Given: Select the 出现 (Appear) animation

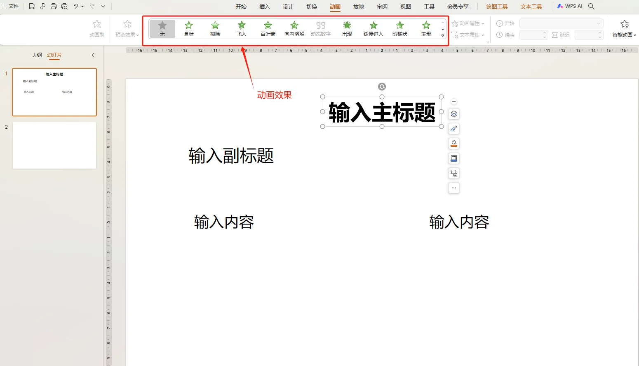Looking at the screenshot, I should tap(347, 28).
